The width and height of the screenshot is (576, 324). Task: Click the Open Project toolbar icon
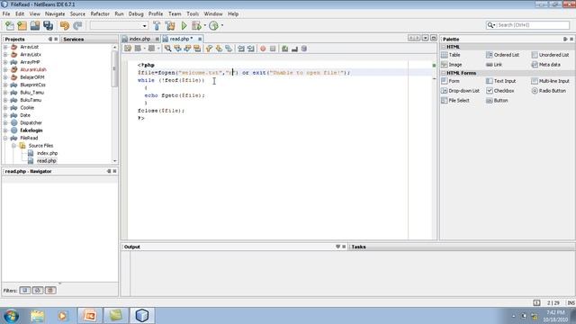click(35, 26)
